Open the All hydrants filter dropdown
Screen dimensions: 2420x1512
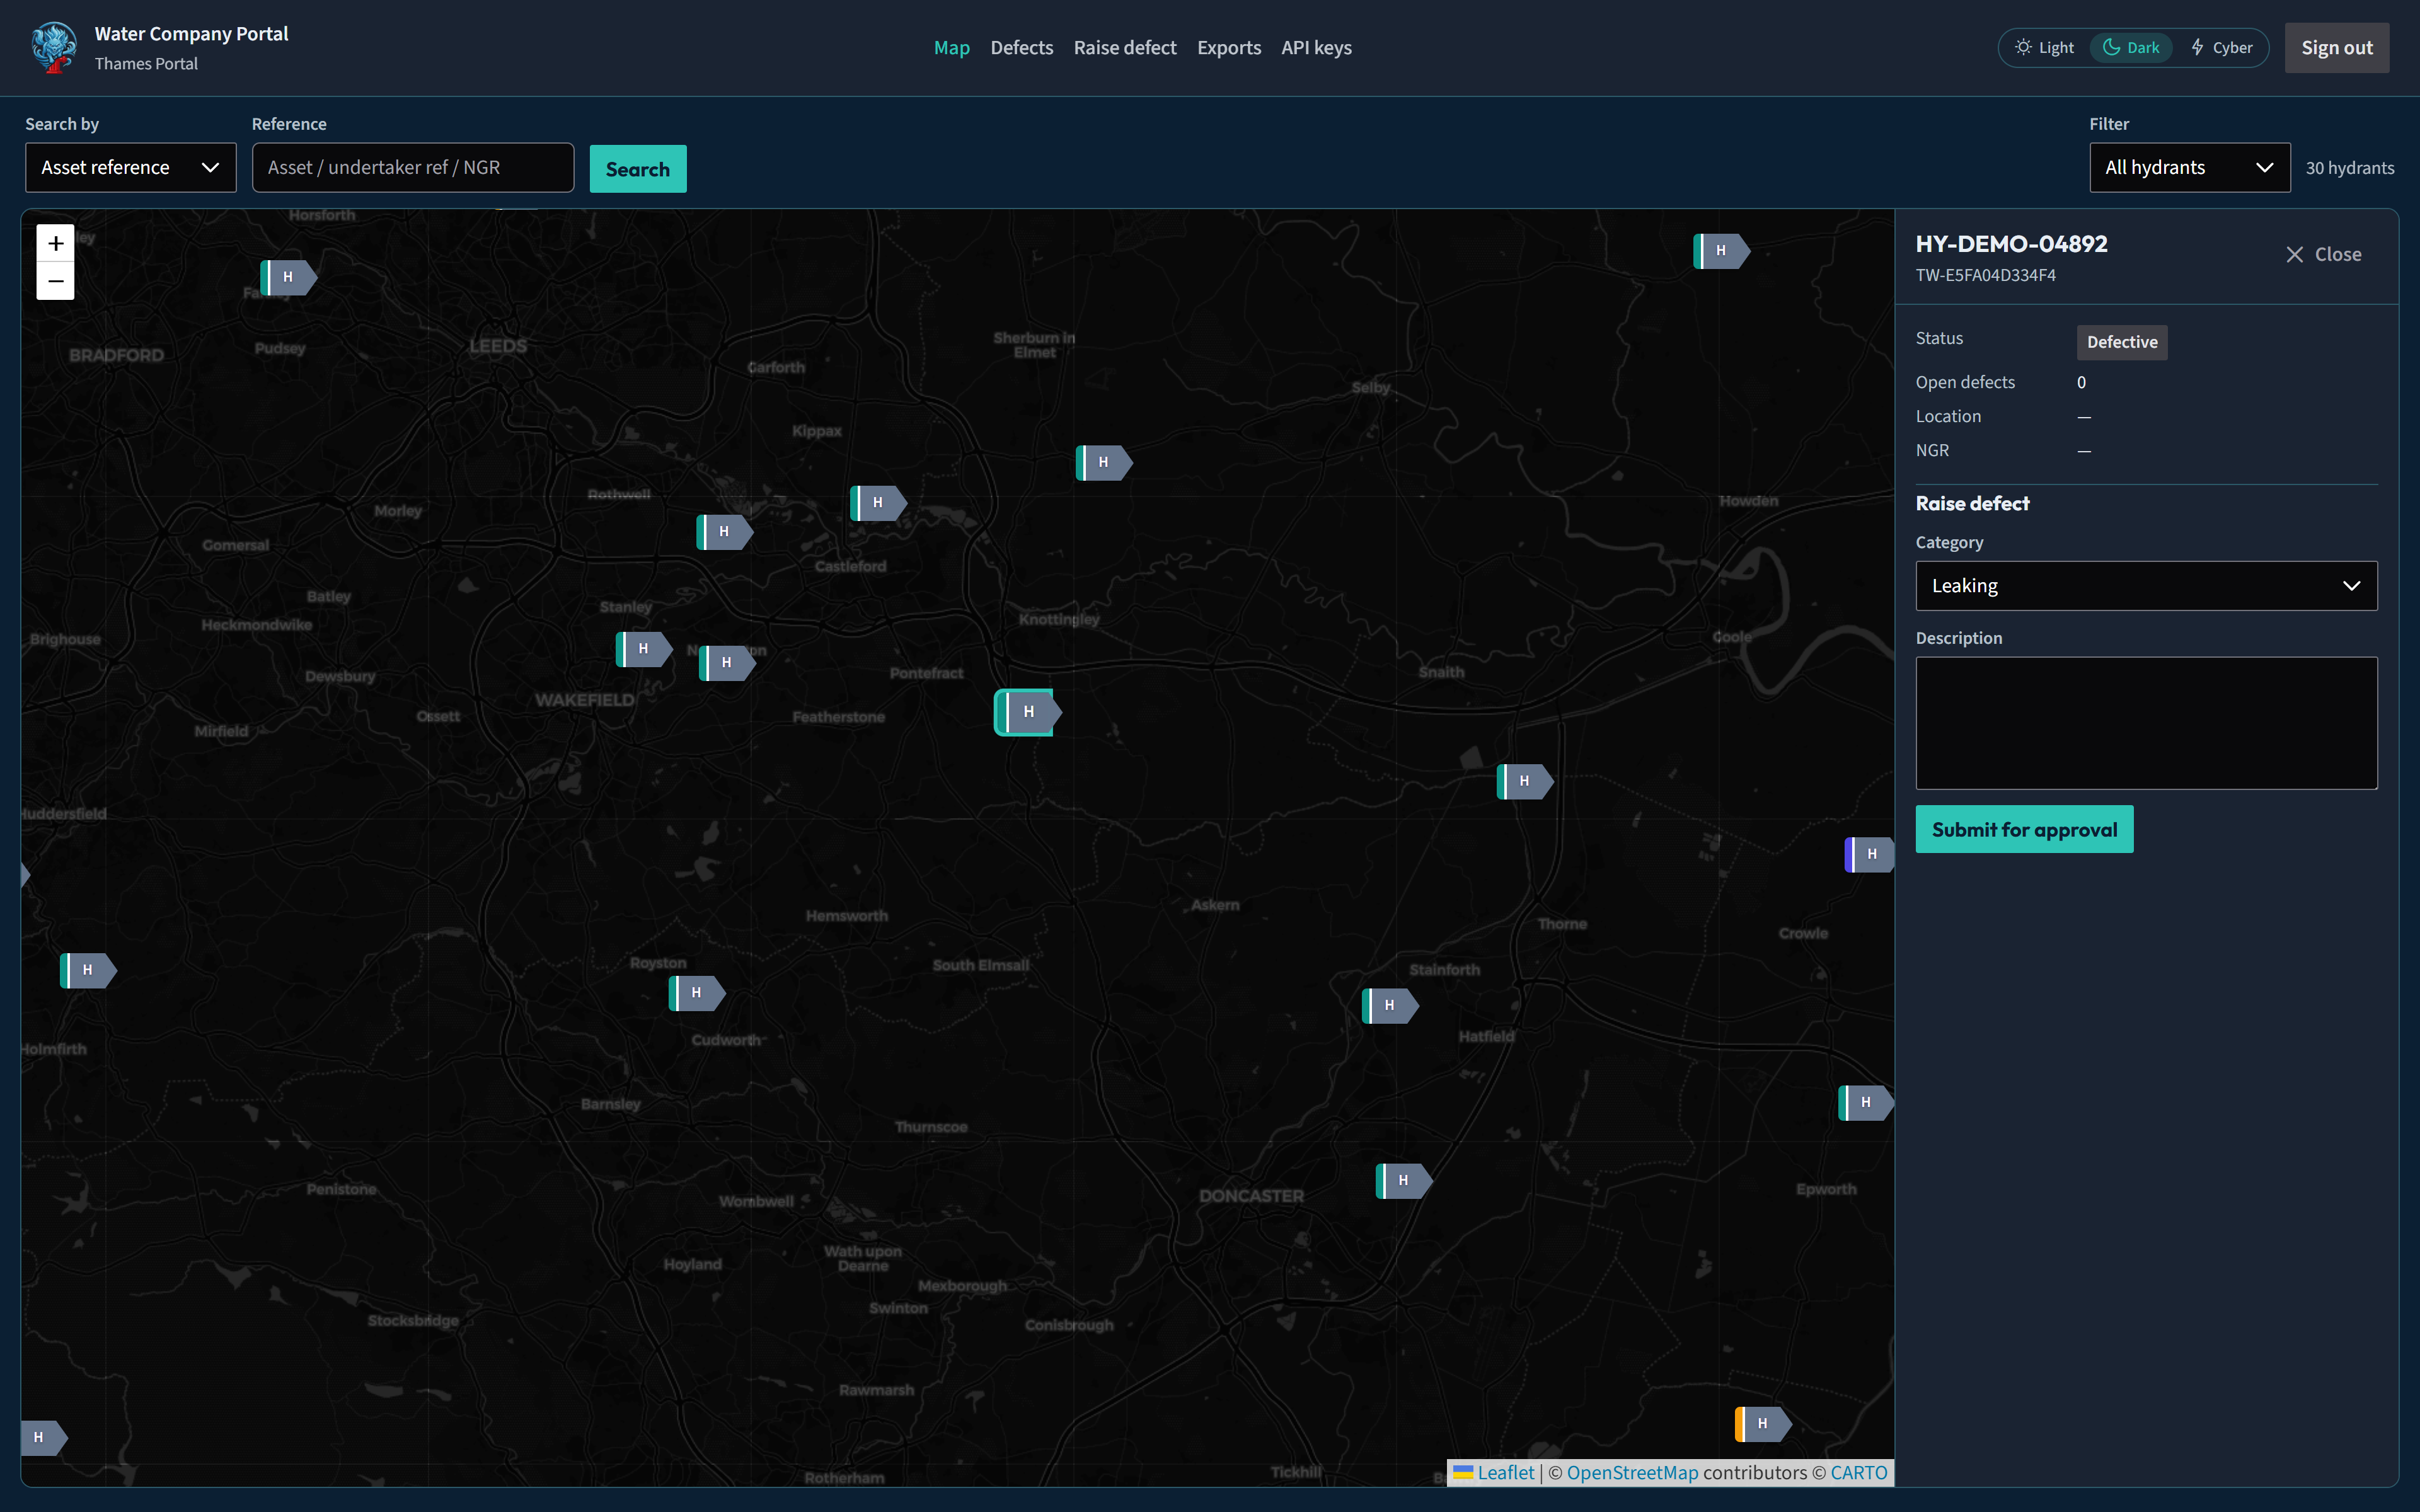(x=2189, y=168)
